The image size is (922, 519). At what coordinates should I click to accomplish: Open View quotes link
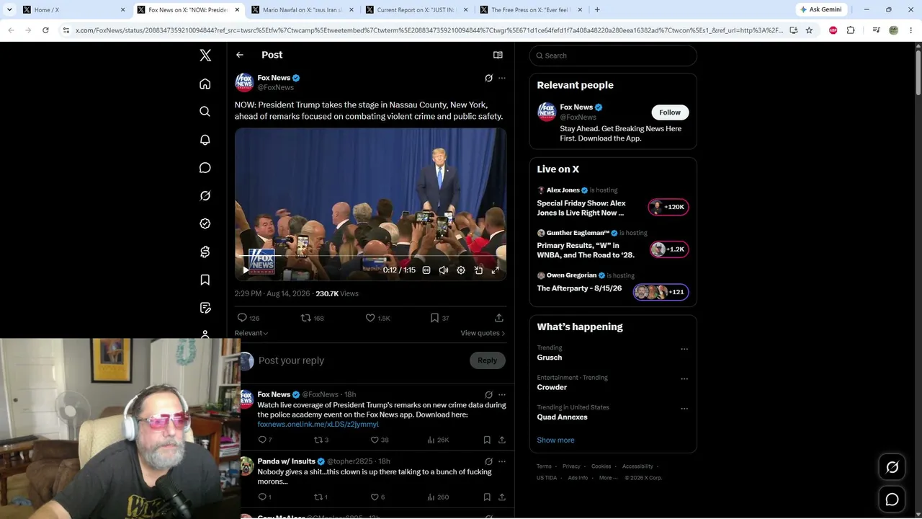point(483,333)
